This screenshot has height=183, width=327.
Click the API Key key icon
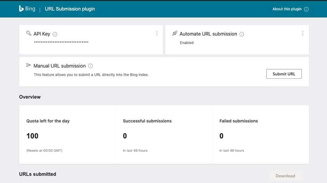coord(29,33)
